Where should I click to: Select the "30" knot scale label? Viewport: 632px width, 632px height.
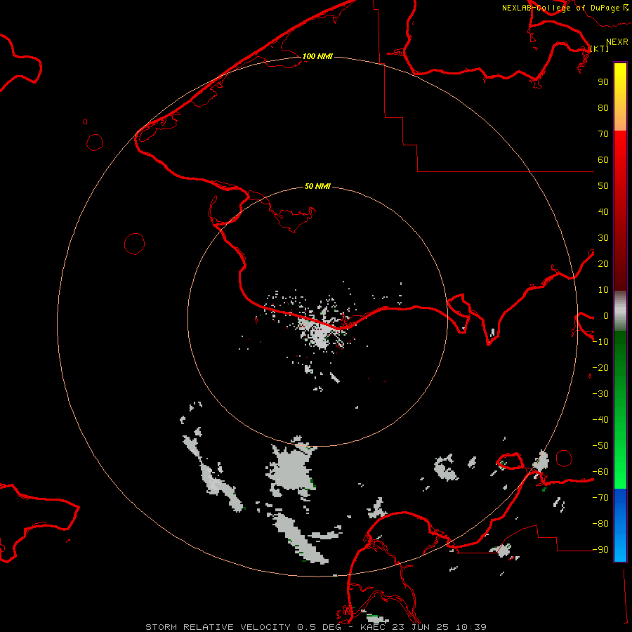(x=603, y=238)
